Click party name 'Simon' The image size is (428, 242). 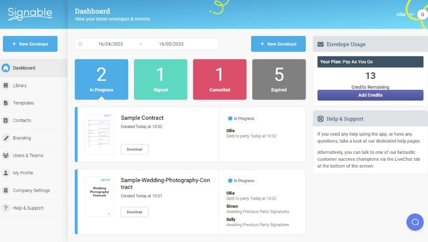point(232,206)
